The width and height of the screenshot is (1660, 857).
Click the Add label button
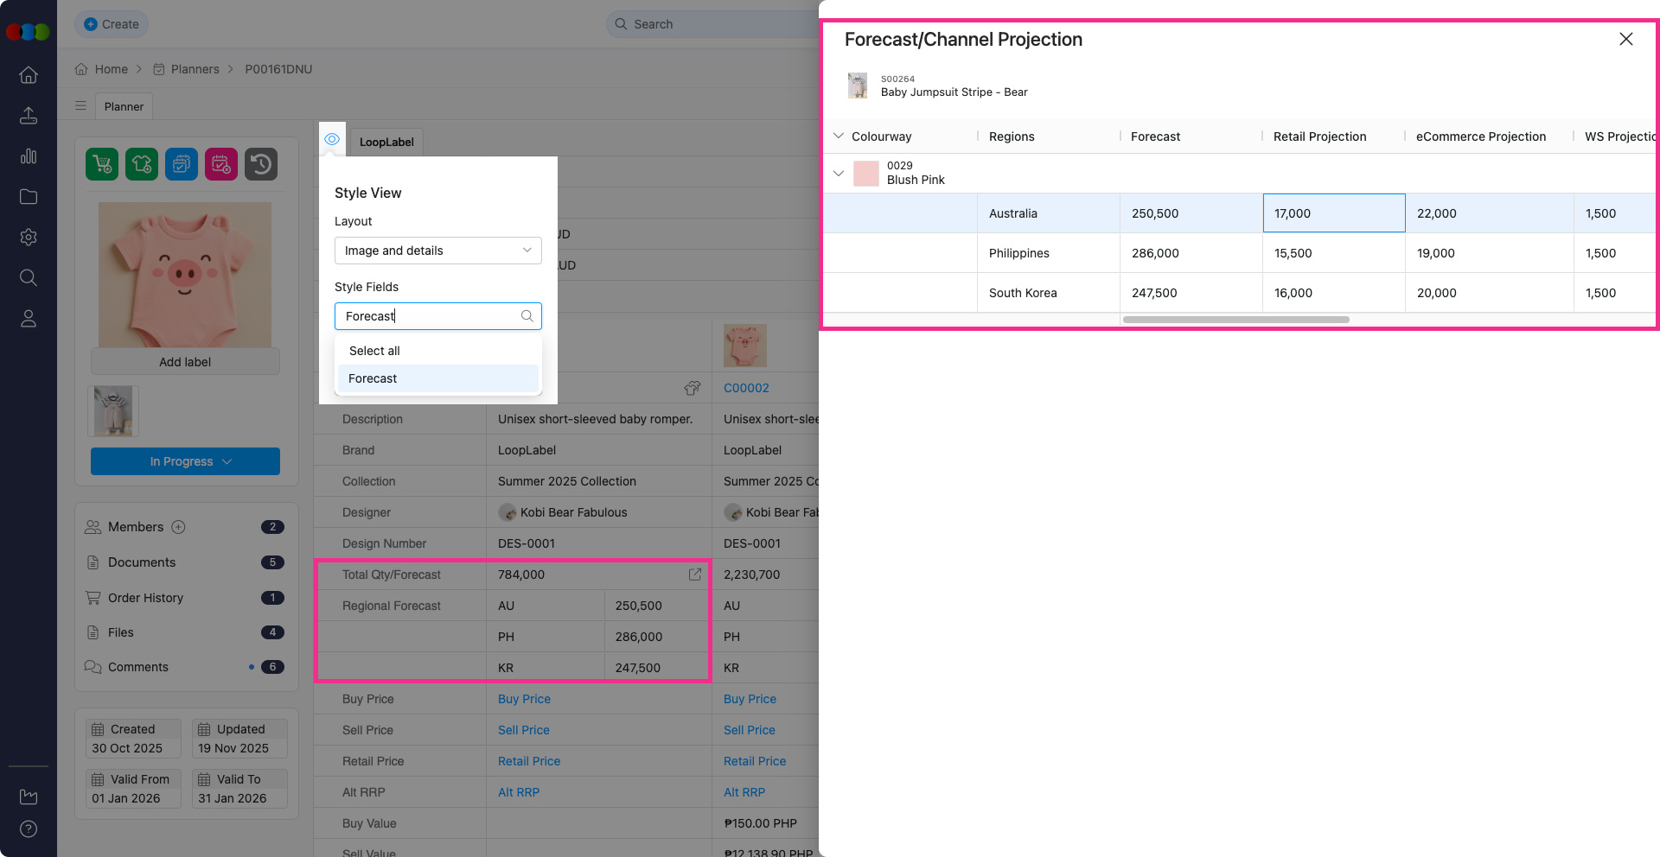click(x=185, y=362)
